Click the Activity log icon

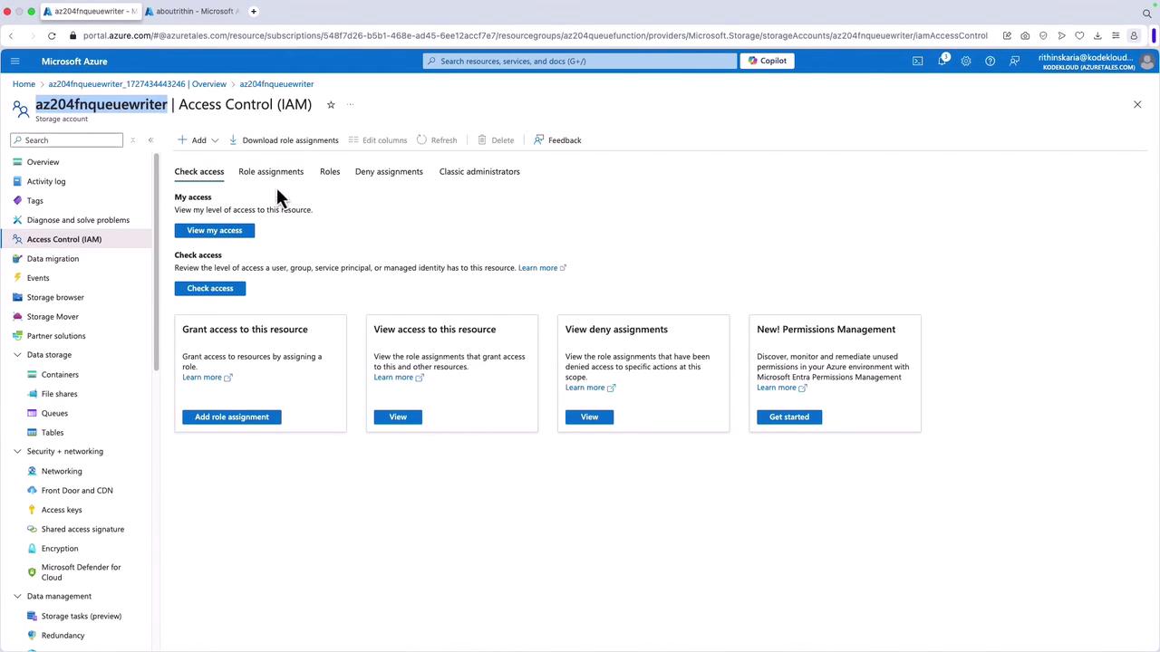click(17, 181)
